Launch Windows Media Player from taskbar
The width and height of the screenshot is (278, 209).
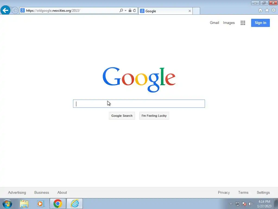(41, 204)
